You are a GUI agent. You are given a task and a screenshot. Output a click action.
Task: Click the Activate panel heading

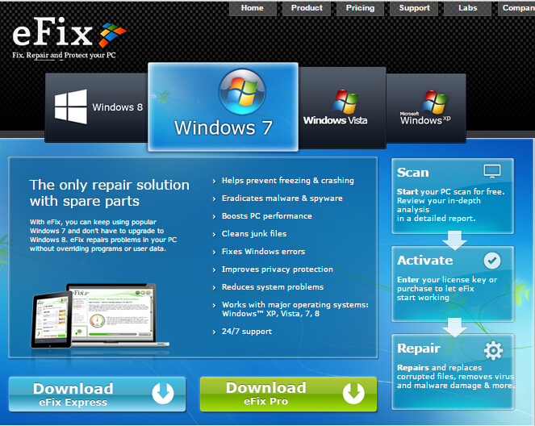pyautogui.click(x=424, y=261)
